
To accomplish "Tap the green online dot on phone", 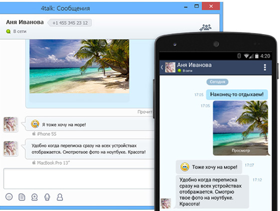I will 179,71.
